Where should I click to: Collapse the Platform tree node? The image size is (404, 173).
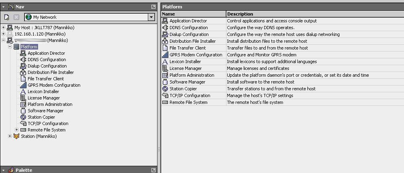(x=10, y=47)
